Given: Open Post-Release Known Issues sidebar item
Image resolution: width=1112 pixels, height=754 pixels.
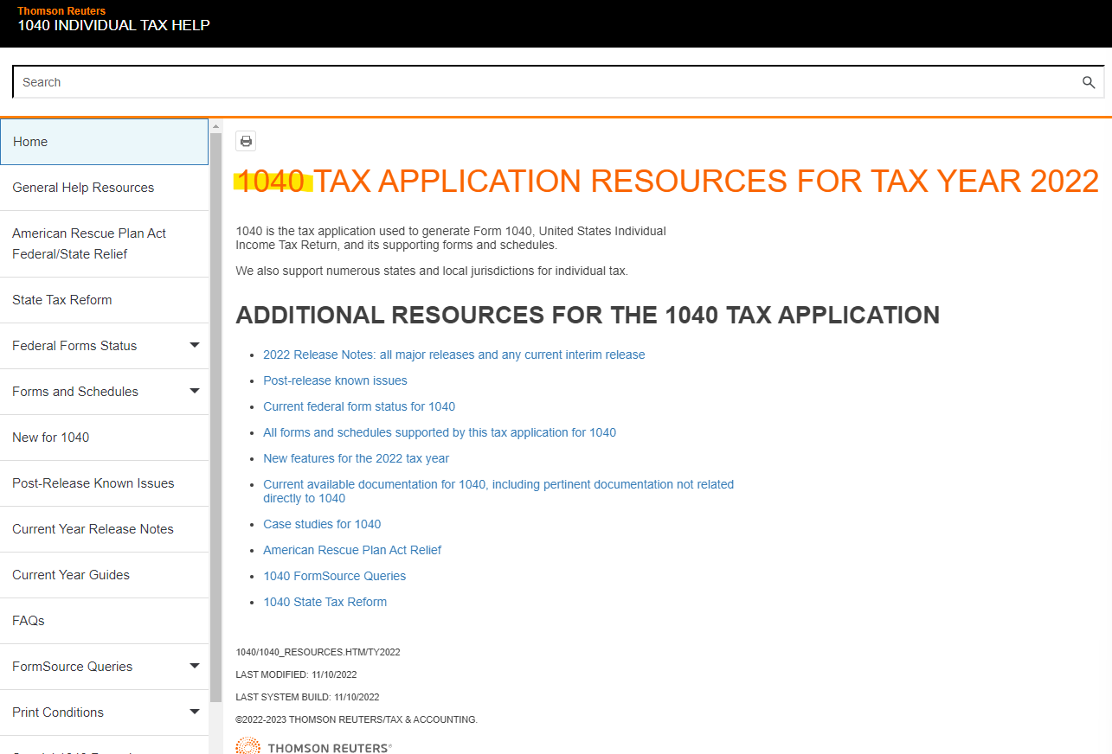Looking at the screenshot, I should coord(104,483).
